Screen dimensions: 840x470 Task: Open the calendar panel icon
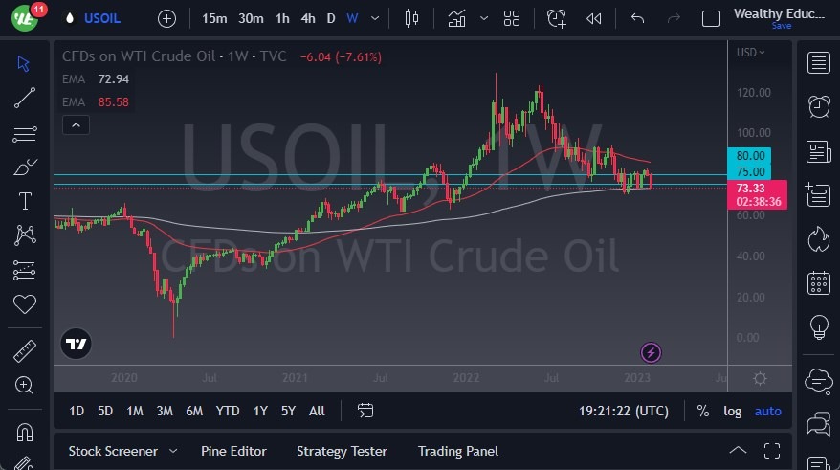(818, 282)
